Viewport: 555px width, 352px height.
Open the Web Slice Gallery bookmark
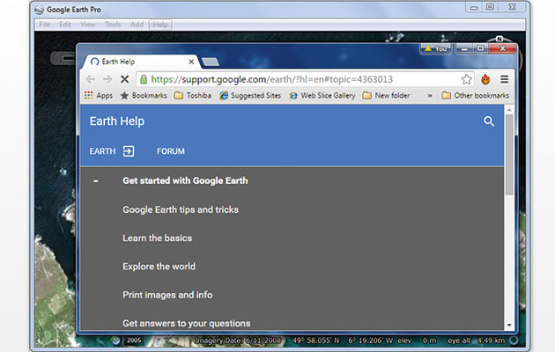pos(322,95)
